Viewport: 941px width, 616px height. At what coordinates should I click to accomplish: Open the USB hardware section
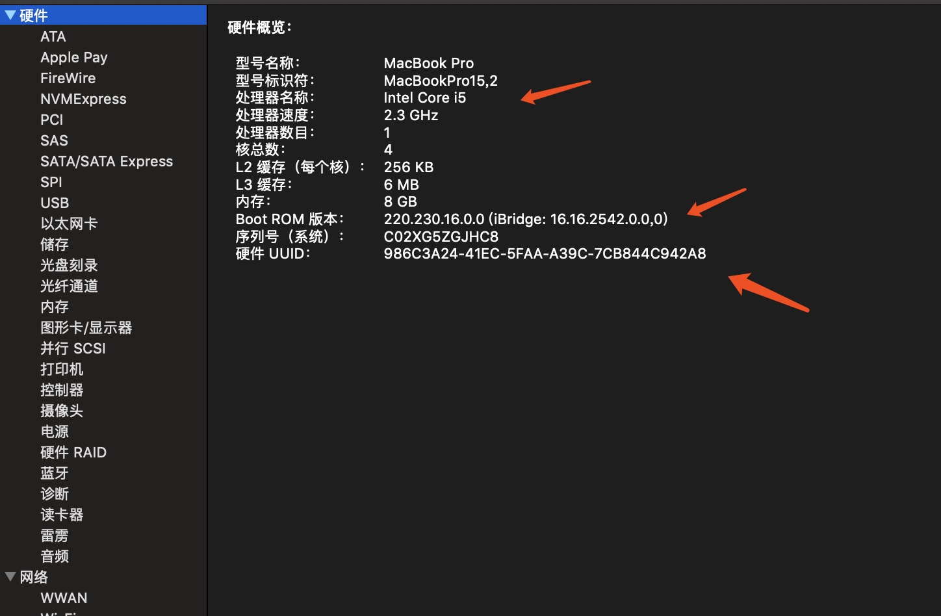[55, 203]
